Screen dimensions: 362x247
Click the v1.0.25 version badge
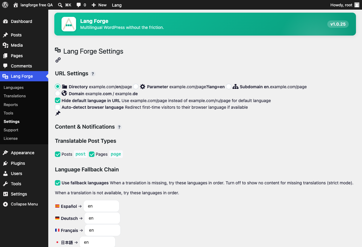click(x=338, y=24)
